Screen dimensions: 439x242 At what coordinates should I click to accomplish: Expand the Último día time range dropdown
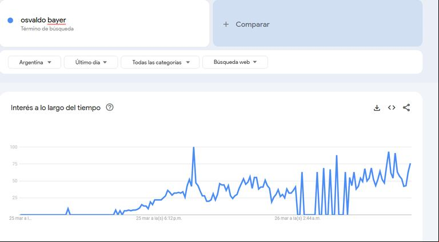[91, 62]
